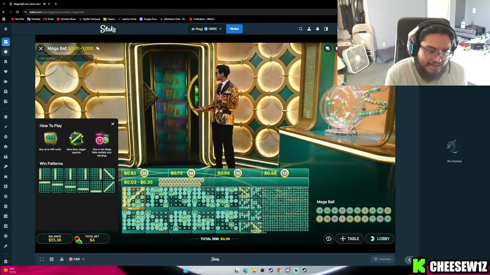The height and width of the screenshot is (275, 490).
Task: Click the Balance $55.38 display
Action: click(x=55, y=238)
